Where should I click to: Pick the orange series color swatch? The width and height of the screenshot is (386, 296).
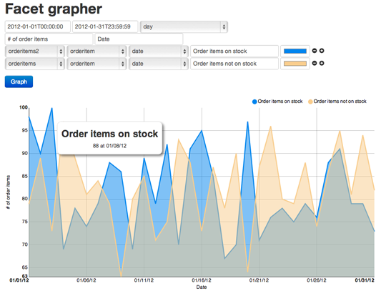[x=295, y=64]
